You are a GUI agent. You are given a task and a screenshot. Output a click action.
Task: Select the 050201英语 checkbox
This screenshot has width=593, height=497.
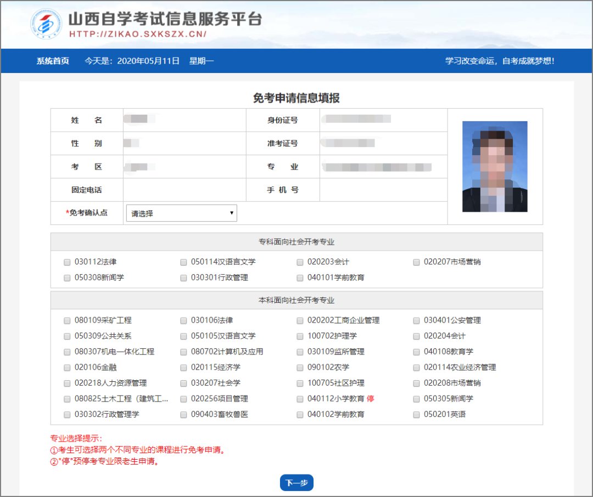417,415
